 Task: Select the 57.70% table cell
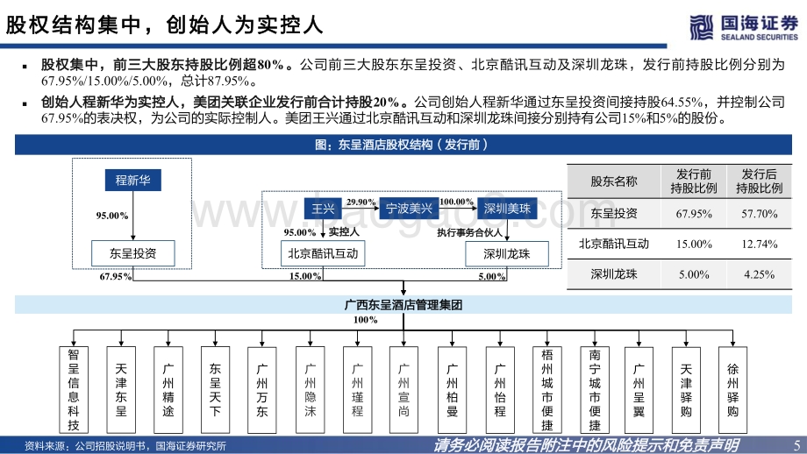point(759,213)
